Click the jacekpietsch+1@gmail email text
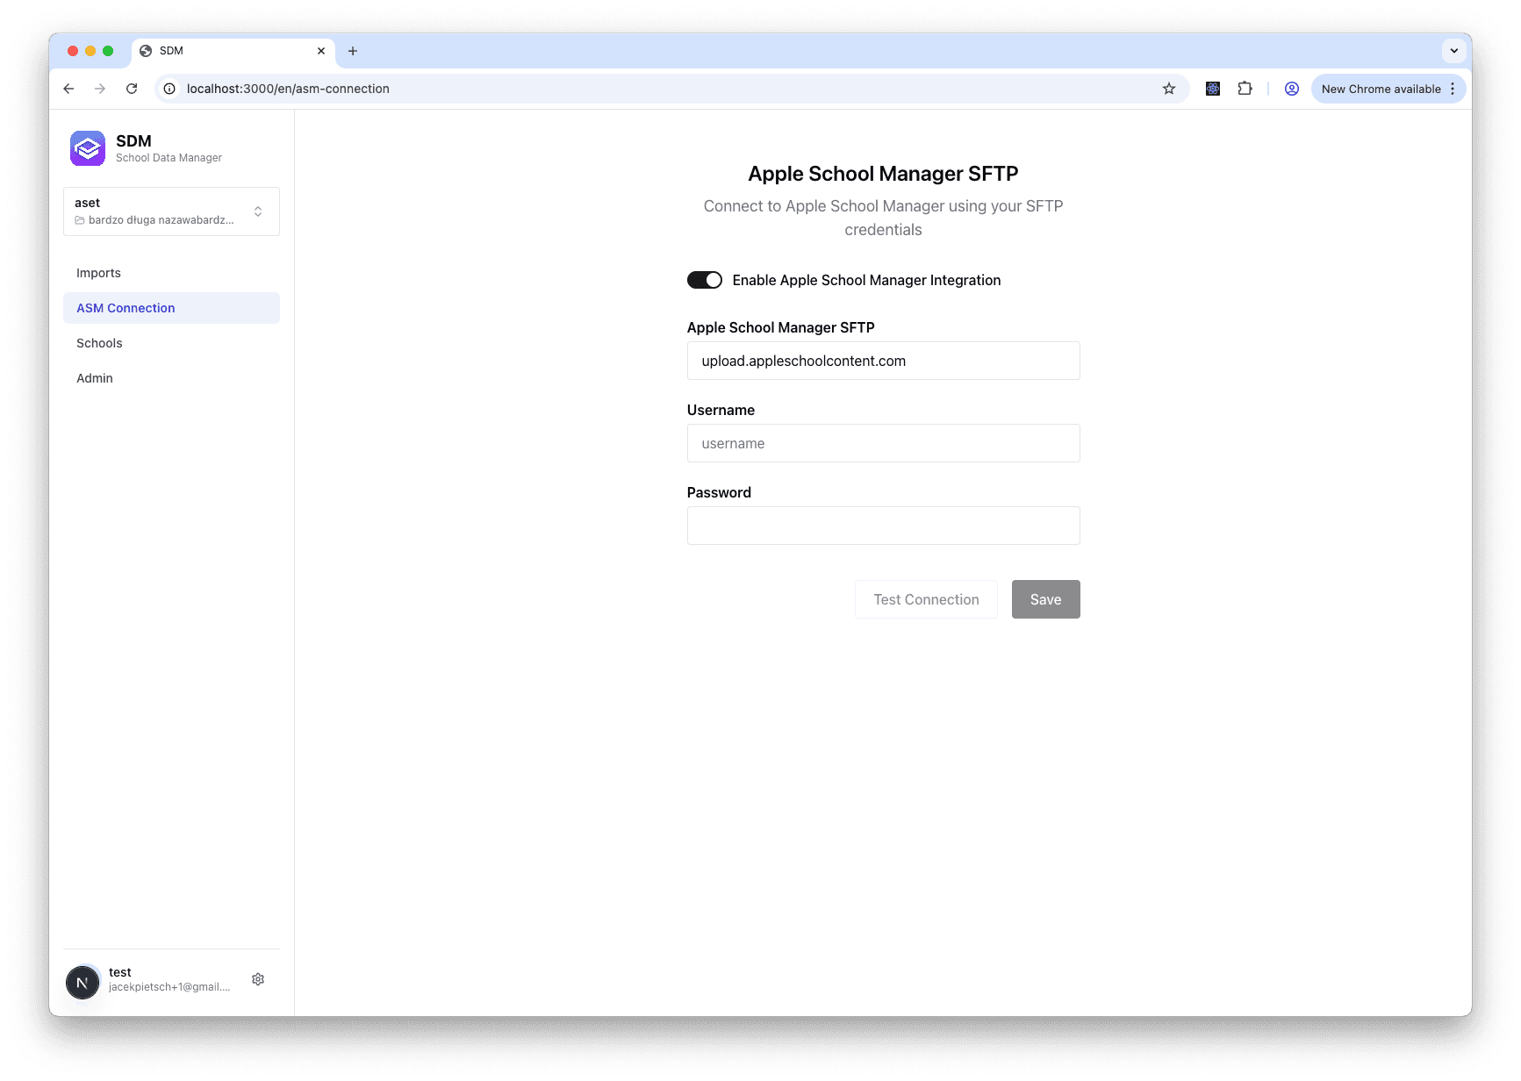Image resolution: width=1521 pixels, height=1081 pixels. (169, 987)
